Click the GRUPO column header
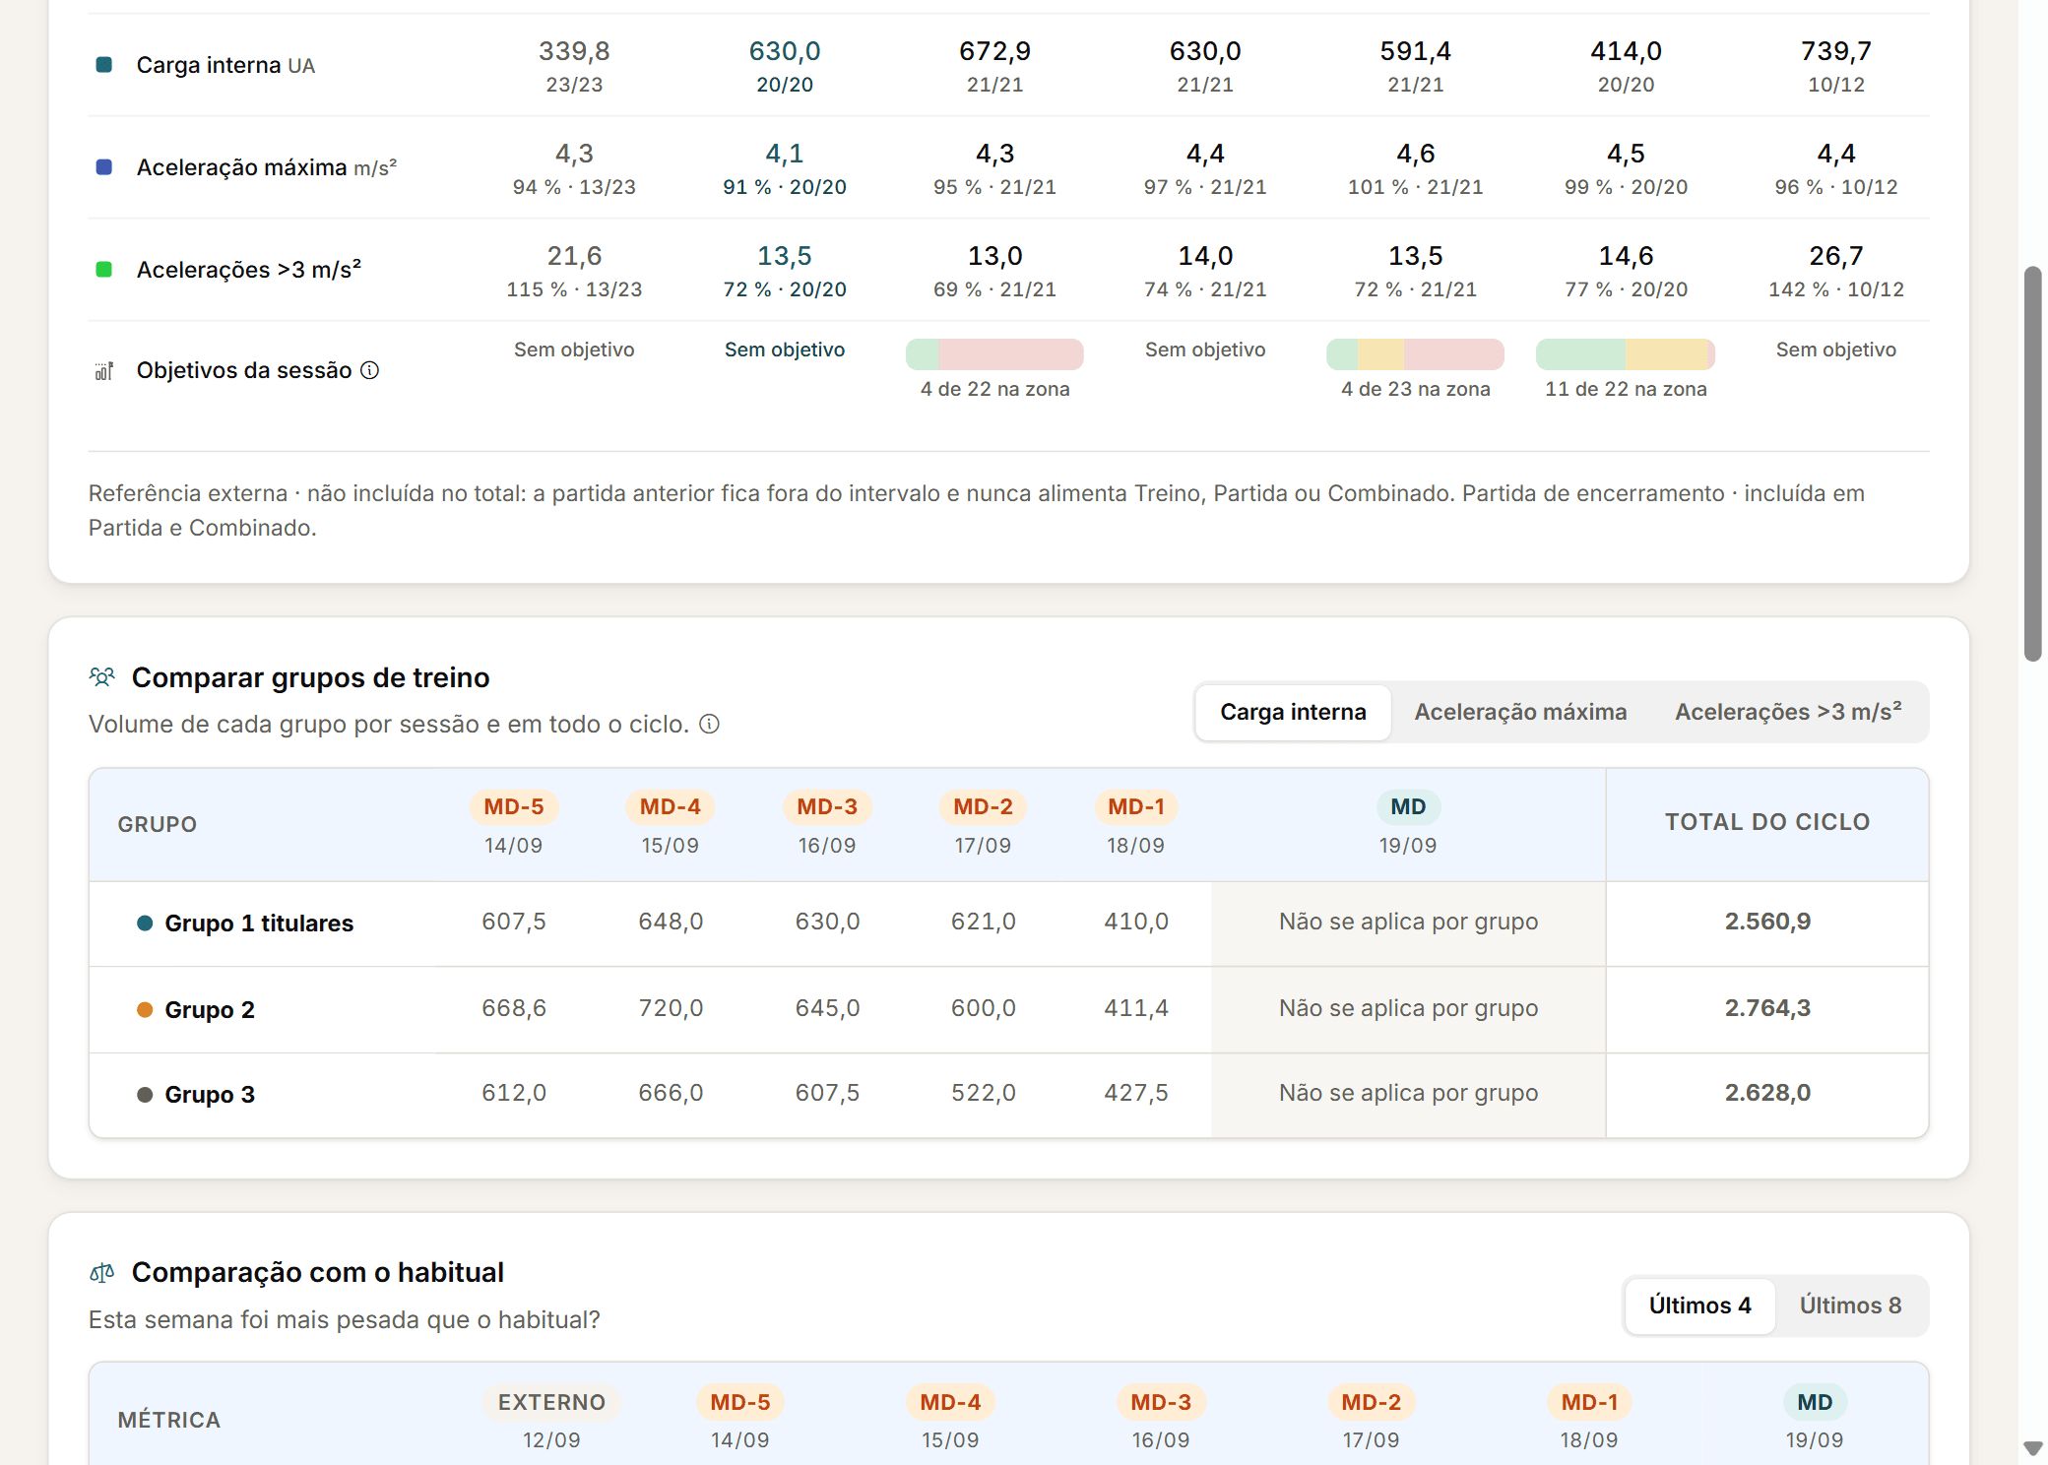 pyautogui.click(x=158, y=825)
